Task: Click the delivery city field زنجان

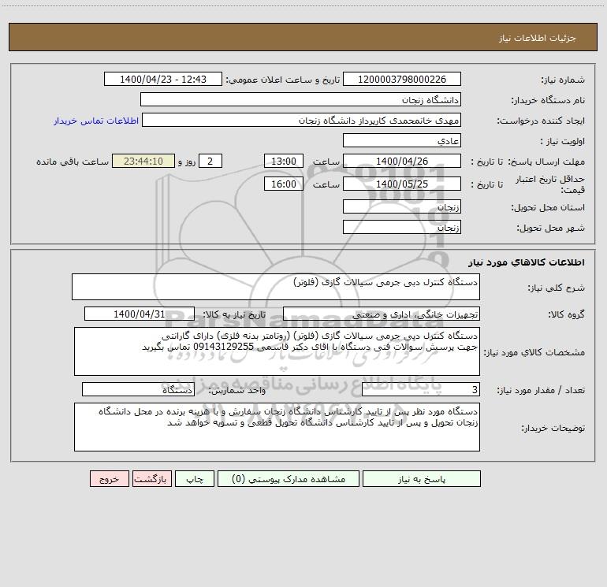Action: pyautogui.click(x=402, y=227)
